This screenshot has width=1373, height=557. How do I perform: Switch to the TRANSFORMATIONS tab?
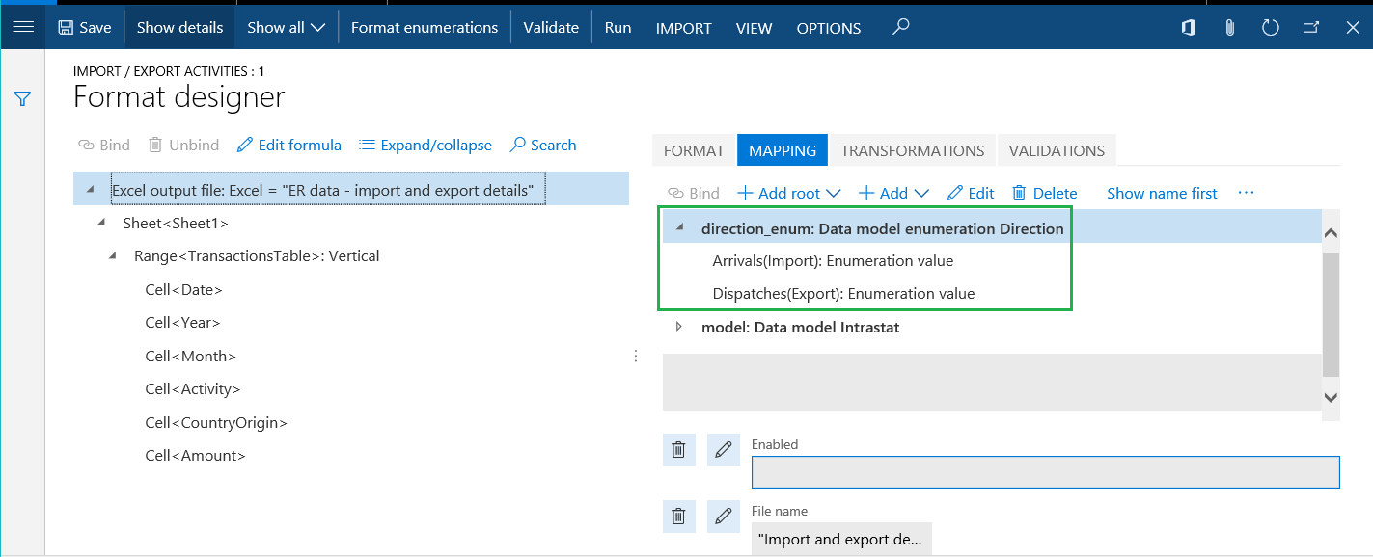click(912, 150)
